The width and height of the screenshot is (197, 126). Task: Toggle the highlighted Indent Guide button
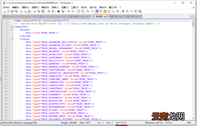96,11
